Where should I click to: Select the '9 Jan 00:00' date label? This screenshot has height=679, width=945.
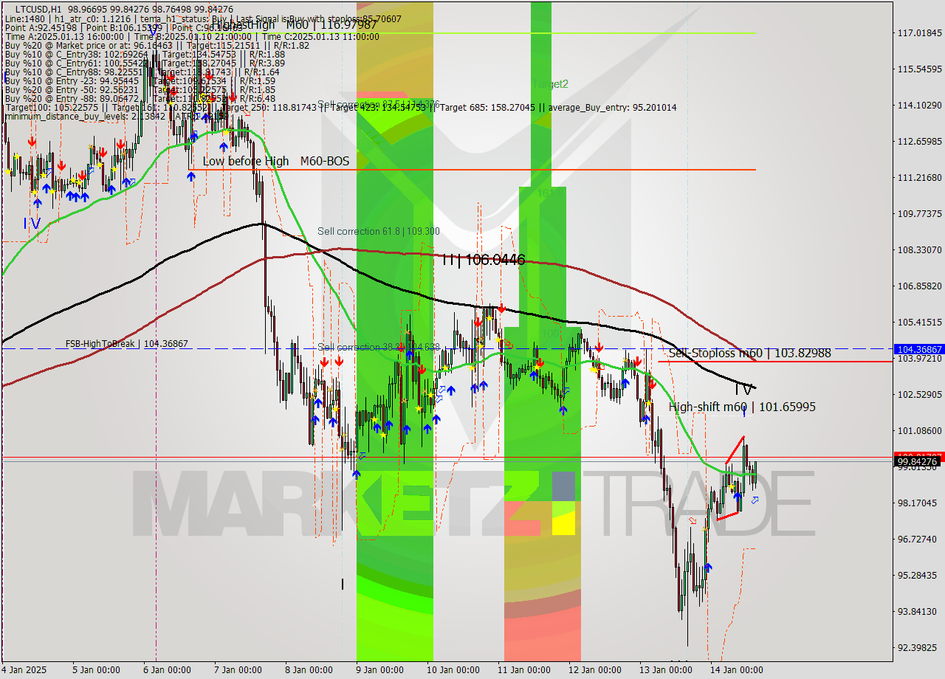(x=379, y=670)
